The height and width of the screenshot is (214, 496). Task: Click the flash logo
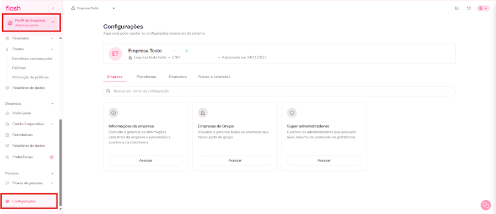pos(13,8)
